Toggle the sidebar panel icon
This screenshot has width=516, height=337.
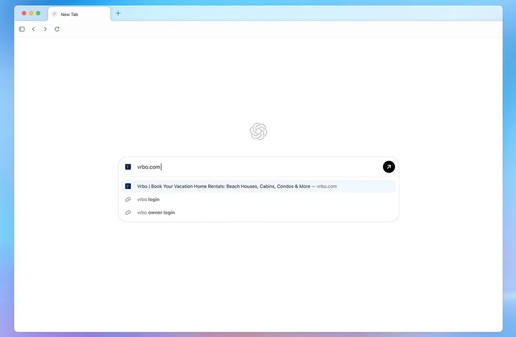coord(22,29)
